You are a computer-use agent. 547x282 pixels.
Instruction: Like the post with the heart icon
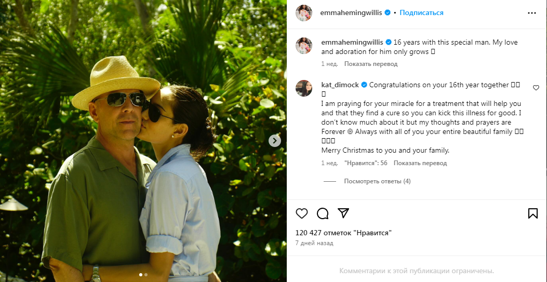click(x=302, y=213)
